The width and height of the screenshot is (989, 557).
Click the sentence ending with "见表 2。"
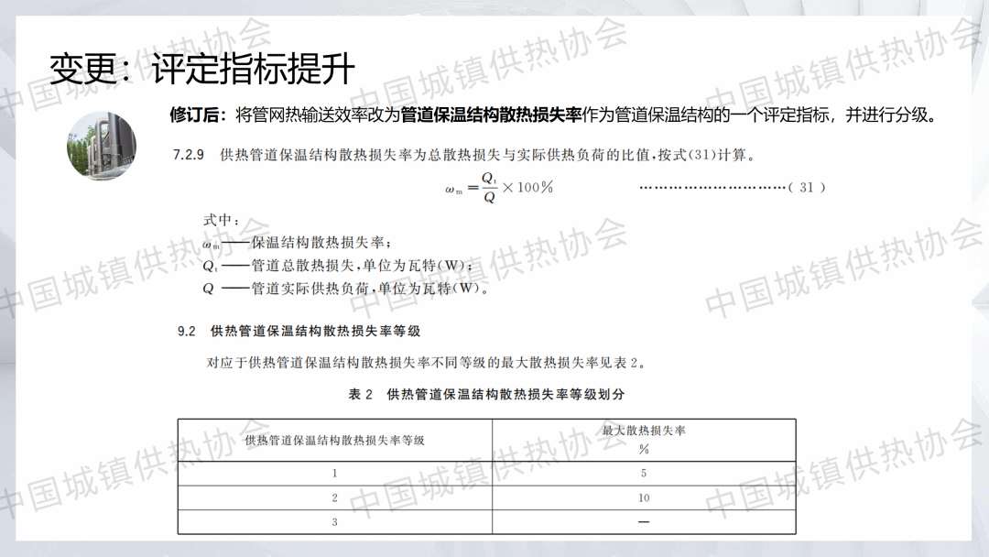click(427, 363)
